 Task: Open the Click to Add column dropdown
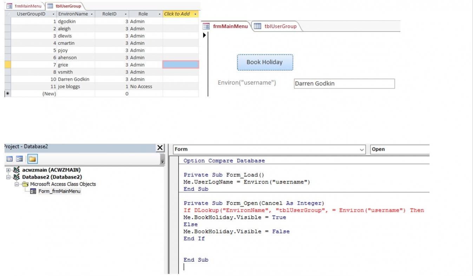195,14
